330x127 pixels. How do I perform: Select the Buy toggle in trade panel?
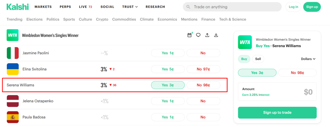(244, 59)
